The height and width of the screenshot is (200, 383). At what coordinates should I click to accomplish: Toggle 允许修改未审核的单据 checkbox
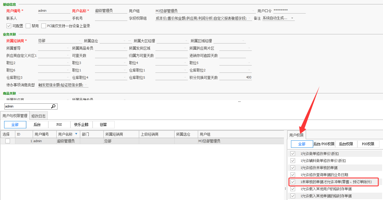[293, 168]
